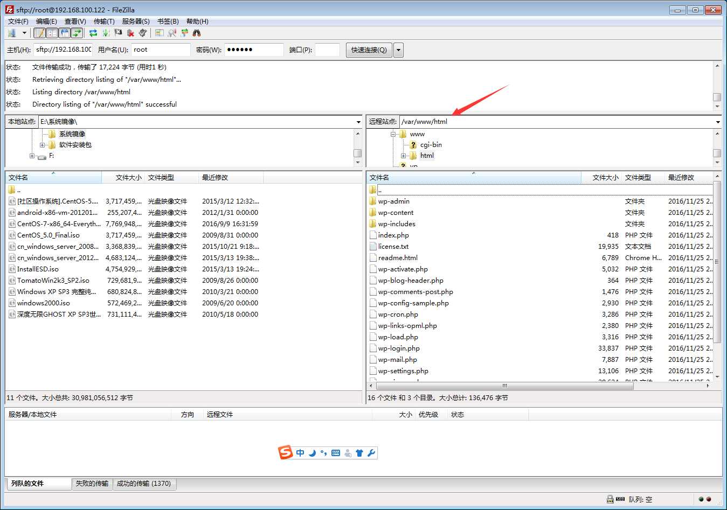Sort the remote list by the 文件名 column
727x510 pixels.
[474, 178]
